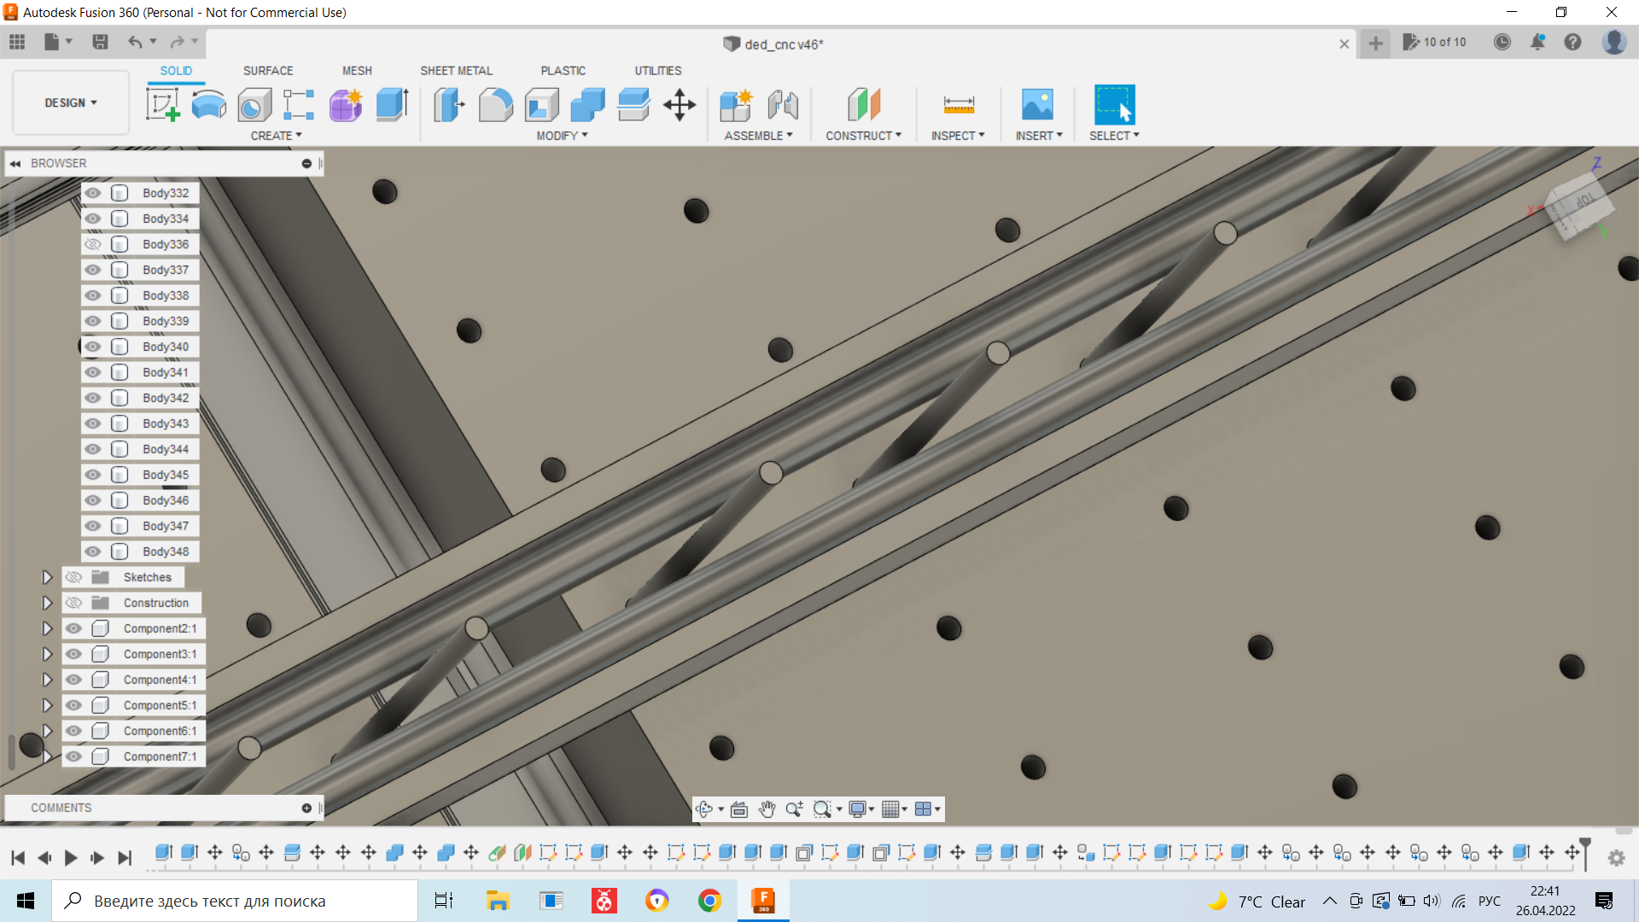Select Body345 in the browser
This screenshot has height=922, width=1639.
(x=166, y=475)
